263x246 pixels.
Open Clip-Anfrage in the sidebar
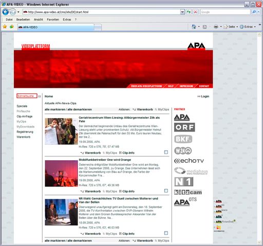point(25,117)
